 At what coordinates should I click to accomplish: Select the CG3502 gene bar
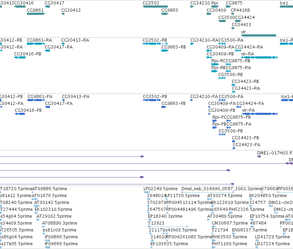pyautogui.click(x=155, y=7)
